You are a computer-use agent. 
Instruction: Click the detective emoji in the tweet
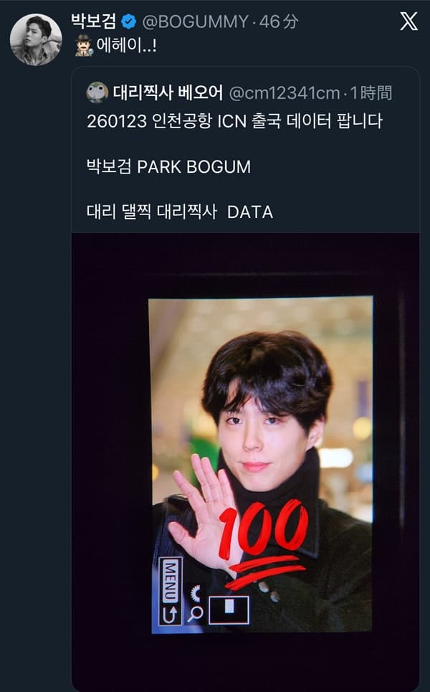[83, 45]
